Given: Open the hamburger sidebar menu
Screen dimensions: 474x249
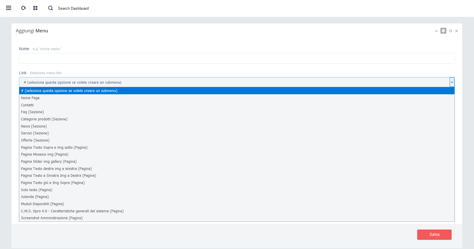Looking at the screenshot, I should [x=9, y=8].
